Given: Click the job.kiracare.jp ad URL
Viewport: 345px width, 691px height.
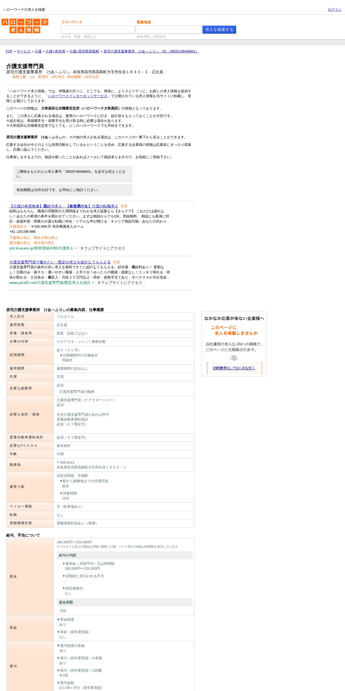Looking at the screenshot, I should [41, 248].
